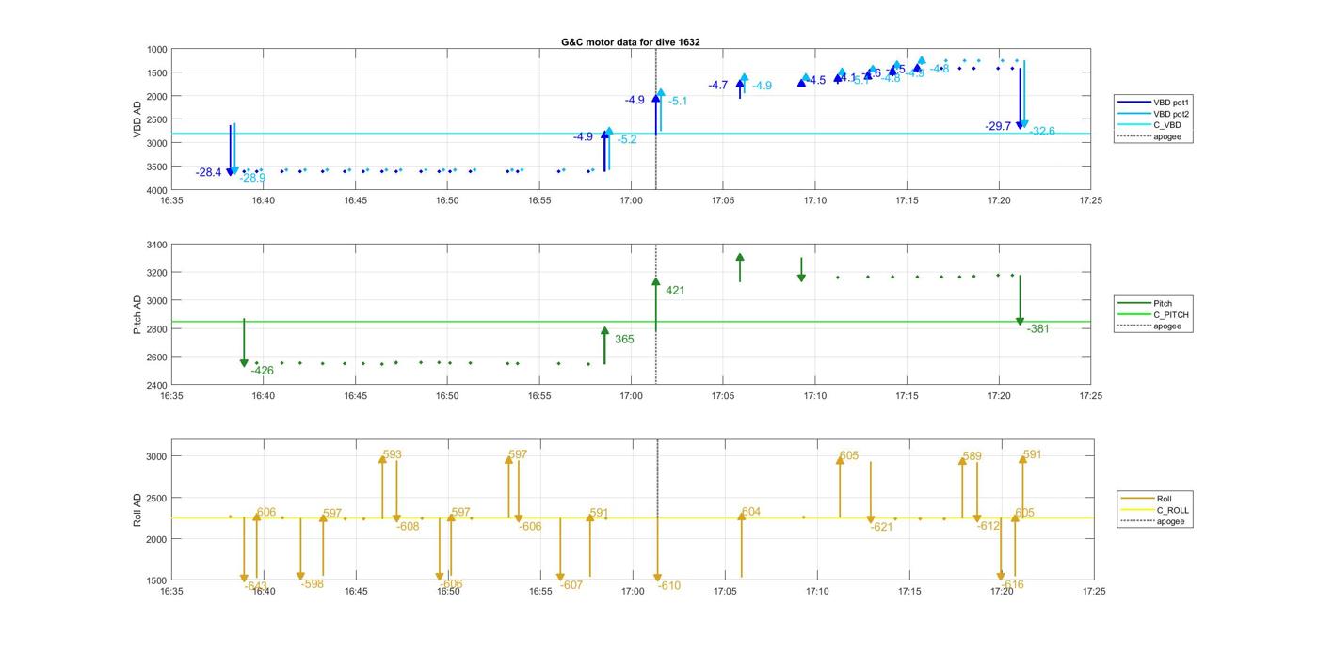Click the '-612' label in Roll plot

click(x=988, y=527)
